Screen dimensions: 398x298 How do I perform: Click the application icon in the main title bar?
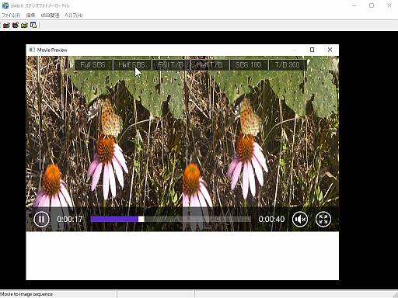click(x=5, y=5)
